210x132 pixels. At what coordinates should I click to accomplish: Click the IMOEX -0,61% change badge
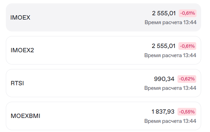[187, 13]
